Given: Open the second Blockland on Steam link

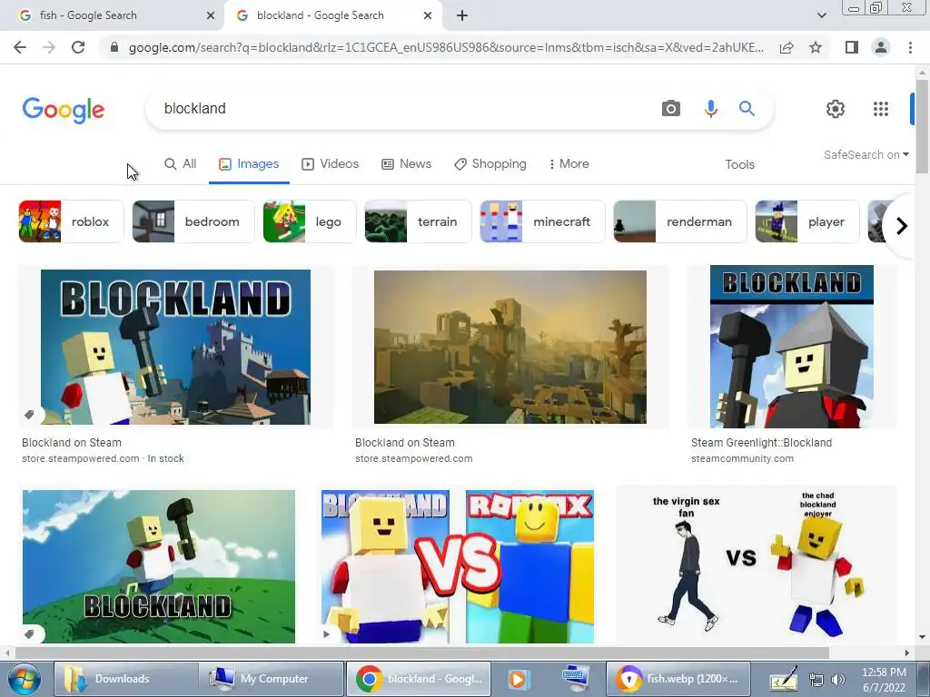Looking at the screenshot, I should click(x=404, y=443).
